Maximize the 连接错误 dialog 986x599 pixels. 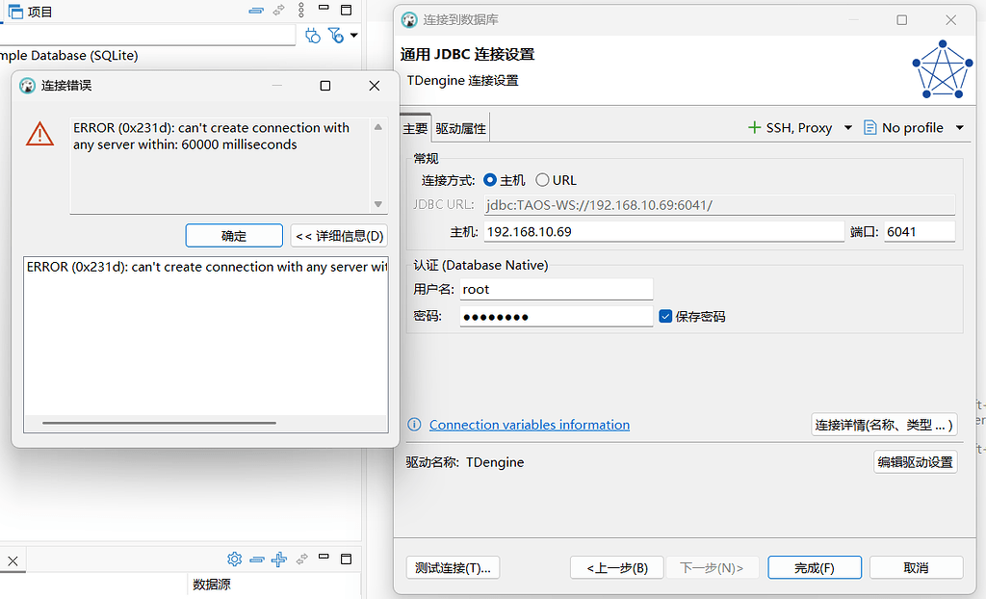325,86
